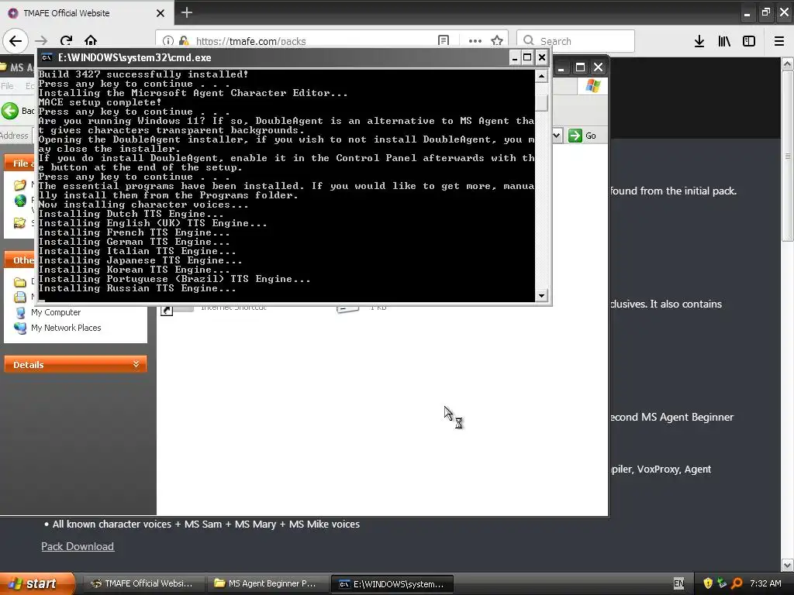The height and width of the screenshot is (595, 794).
Task: Open the Windows Start menu
Action: tap(36, 584)
